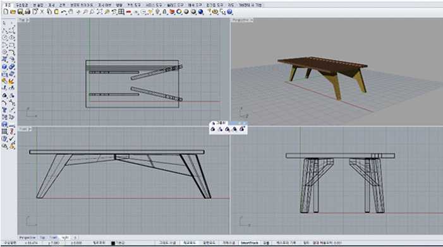Click the Hide objects lightbulb icon
The height and width of the screenshot is (247, 443).
[157, 11]
